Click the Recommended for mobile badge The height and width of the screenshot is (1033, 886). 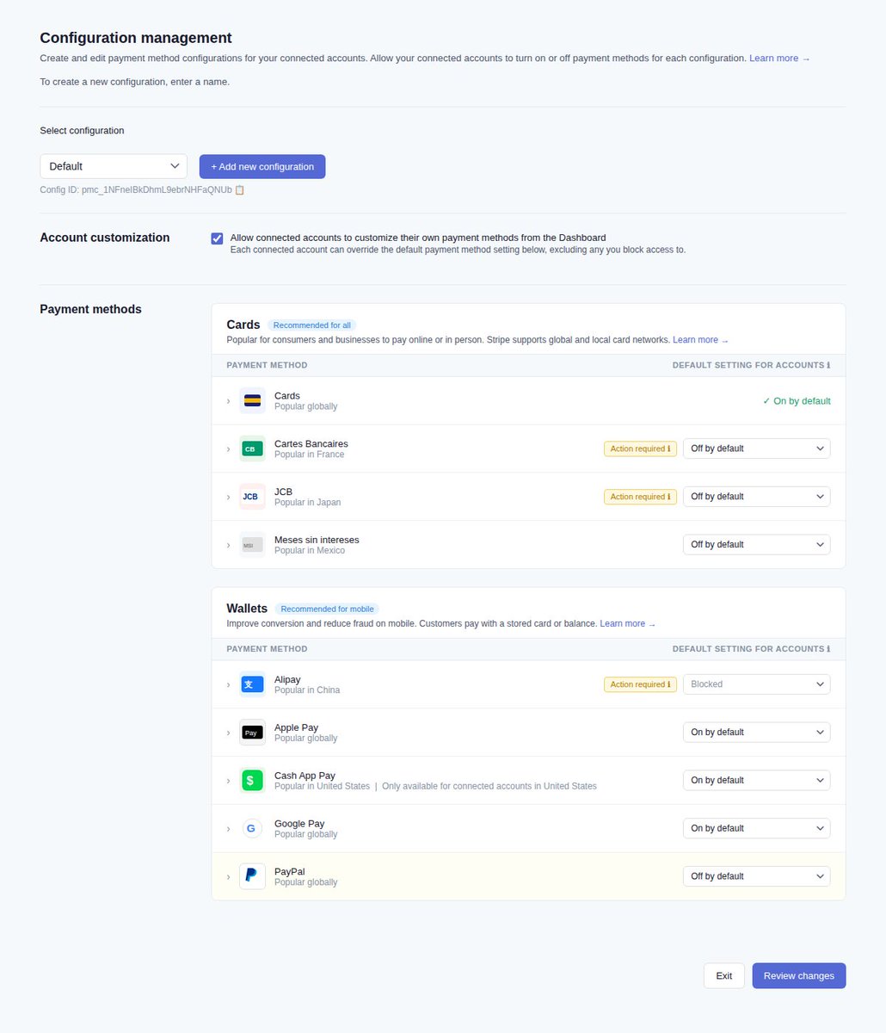point(328,609)
